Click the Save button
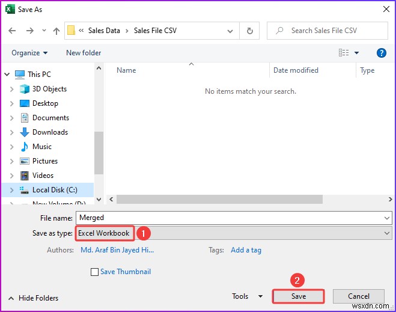The height and width of the screenshot is (312, 396). click(x=298, y=296)
